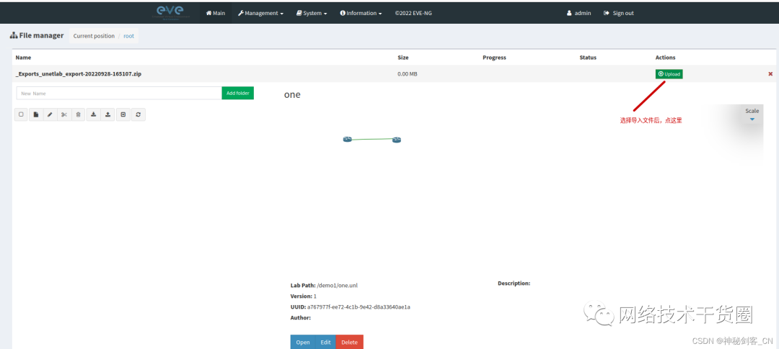779x349 pixels.
Task: Click the export download icon
Action: [93, 114]
